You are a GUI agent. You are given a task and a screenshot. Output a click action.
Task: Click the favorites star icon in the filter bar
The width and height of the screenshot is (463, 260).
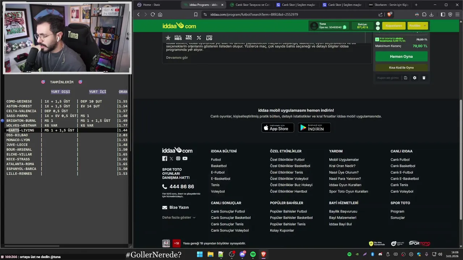pyautogui.click(x=168, y=38)
